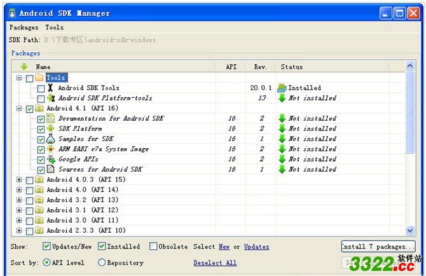Enable the Obsolete show filter
426x276 pixels.
(153, 246)
